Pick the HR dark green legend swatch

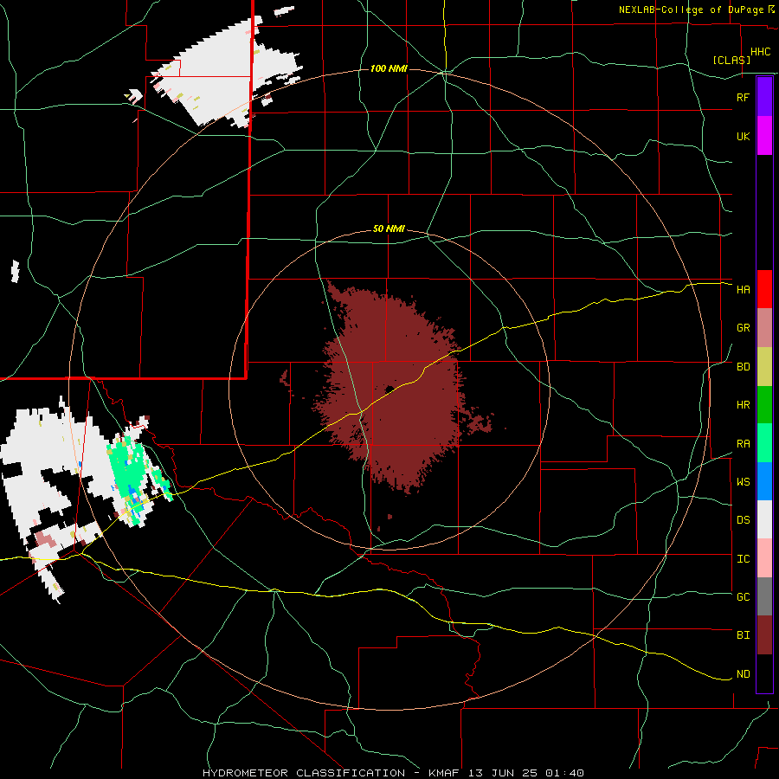(x=764, y=405)
